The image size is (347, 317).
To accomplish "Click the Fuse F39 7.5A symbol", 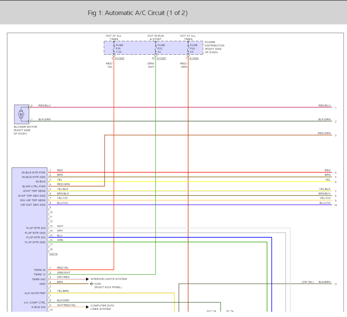I will [x=114, y=48].
